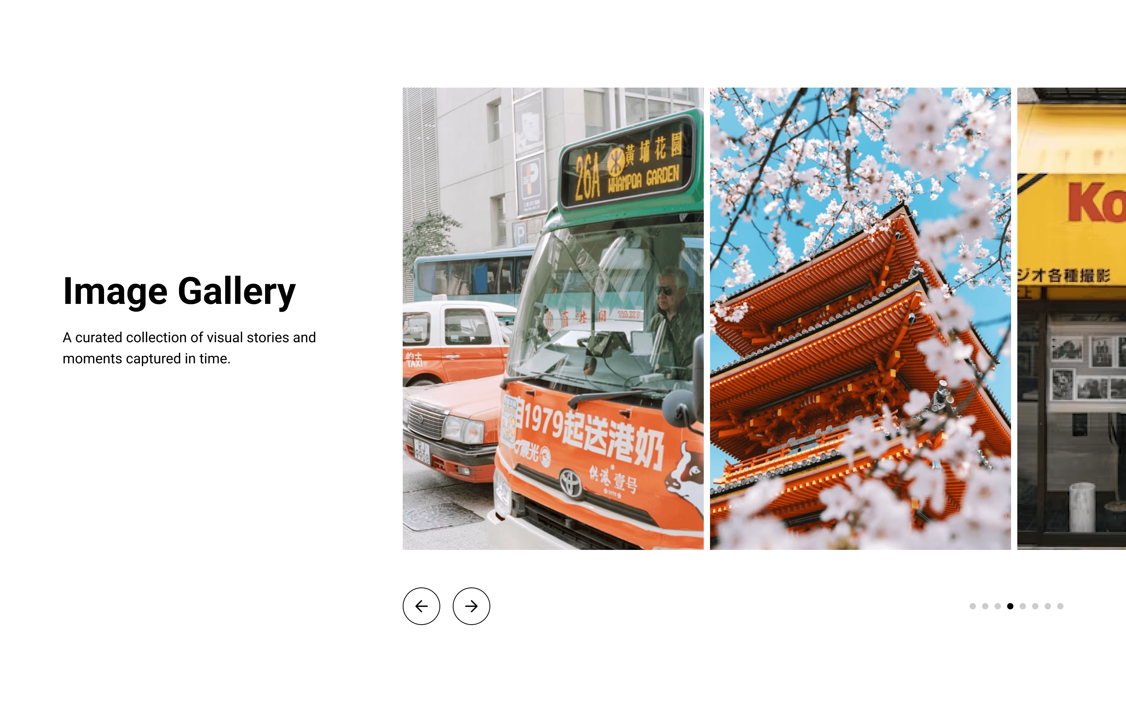Open the partially visible Kodak shop photo
Image resolution: width=1126 pixels, height=704 pixels.
click(x=1072, y=318)
